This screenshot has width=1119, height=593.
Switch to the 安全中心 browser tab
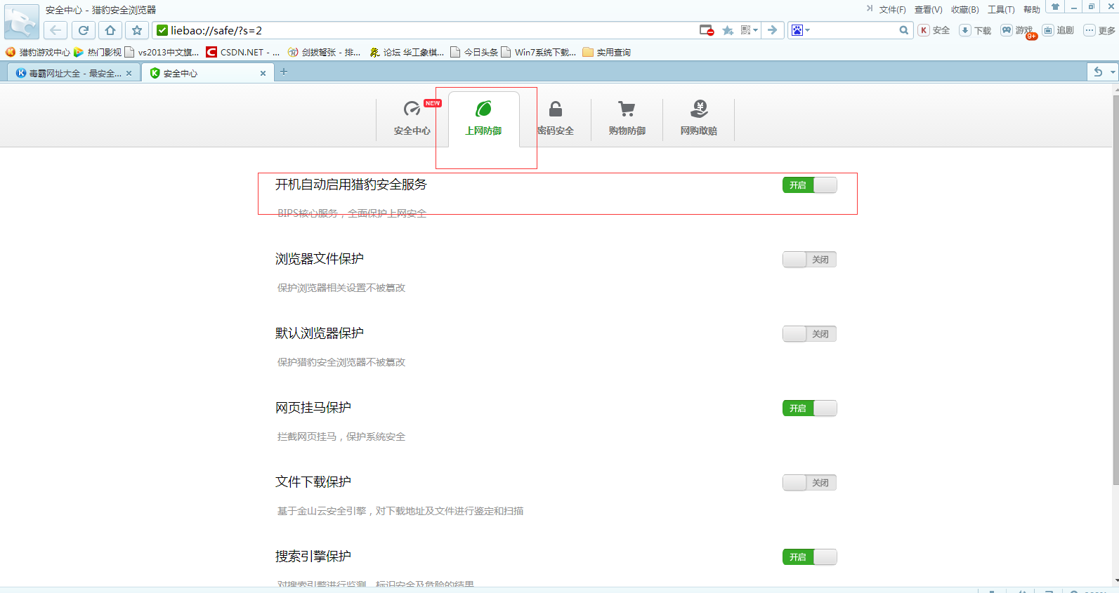[x=207, y=73]
